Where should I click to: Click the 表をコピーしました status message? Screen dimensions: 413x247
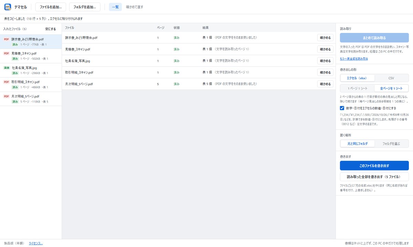pos(43,19)
